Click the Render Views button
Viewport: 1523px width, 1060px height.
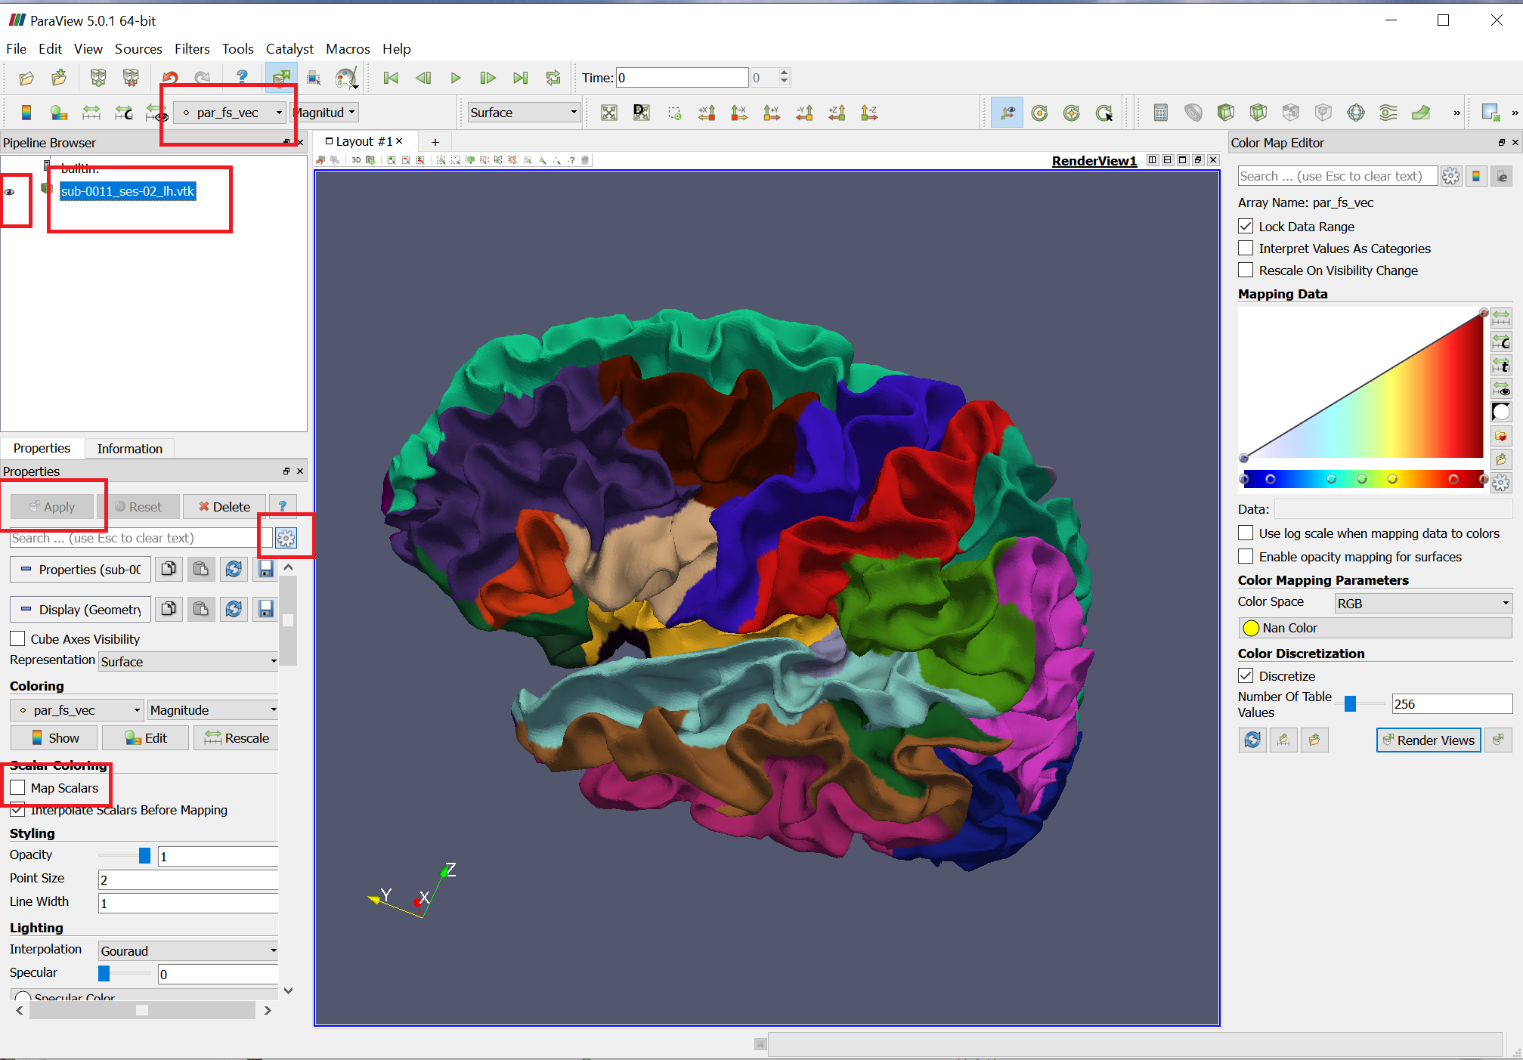click(x=1428, y=740)
